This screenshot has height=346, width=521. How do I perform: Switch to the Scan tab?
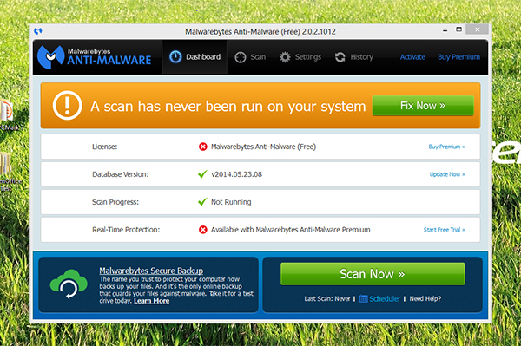coord(250,57)
